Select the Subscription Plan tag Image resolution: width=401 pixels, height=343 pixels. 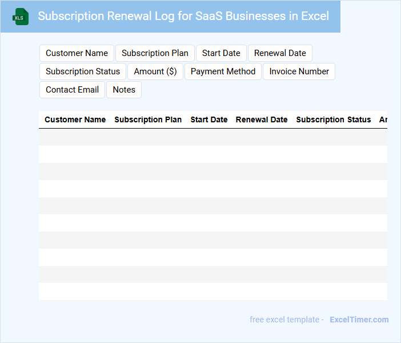[x=155, y=53]
